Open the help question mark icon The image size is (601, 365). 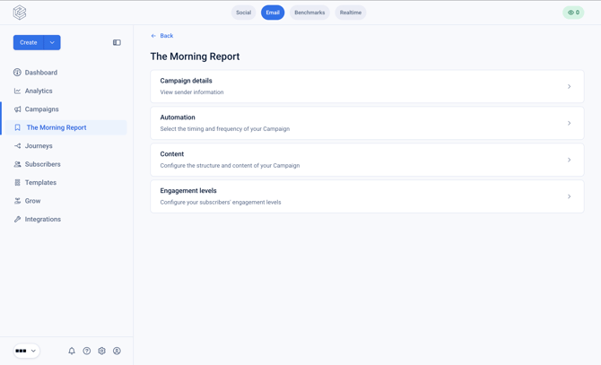pyautogui.click(x=87, y=351)
